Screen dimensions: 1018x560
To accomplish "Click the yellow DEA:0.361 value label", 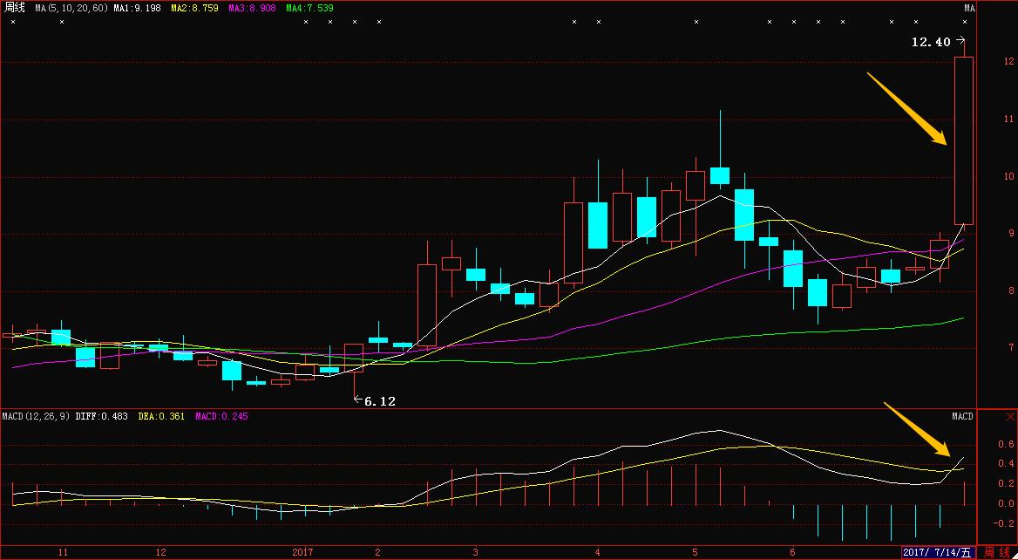I will pyautogui.click(x=162, y=416).
